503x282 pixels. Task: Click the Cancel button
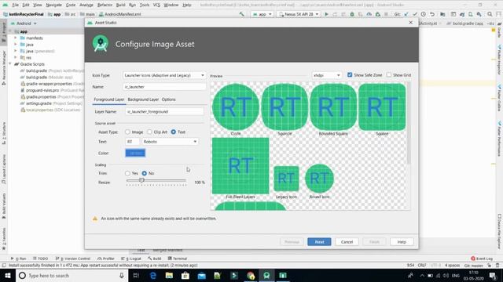coord(347,242)
